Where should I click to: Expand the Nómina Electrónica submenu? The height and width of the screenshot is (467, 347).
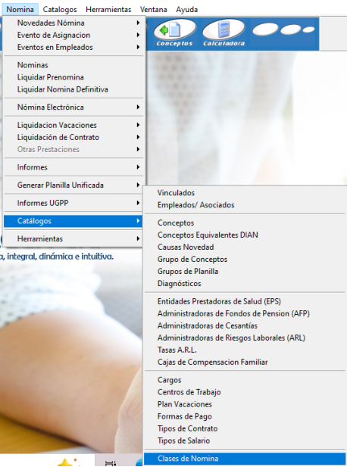[x=73, y=107]
